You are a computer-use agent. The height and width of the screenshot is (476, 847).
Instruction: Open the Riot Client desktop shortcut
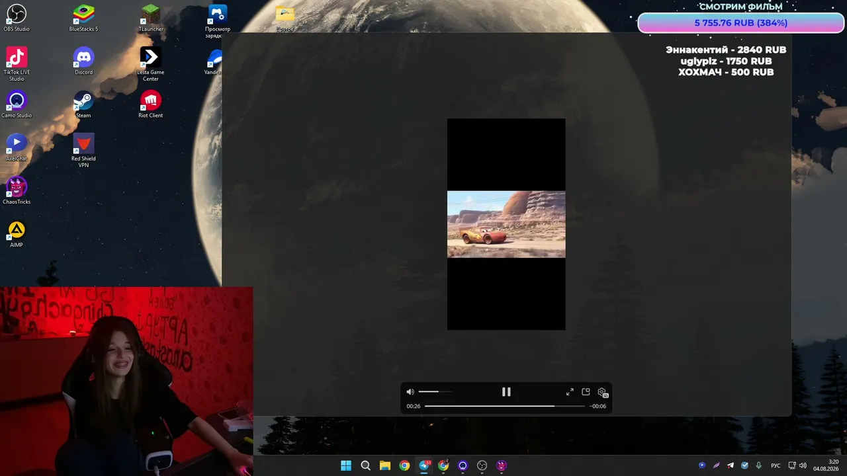(x=151, y=104)
